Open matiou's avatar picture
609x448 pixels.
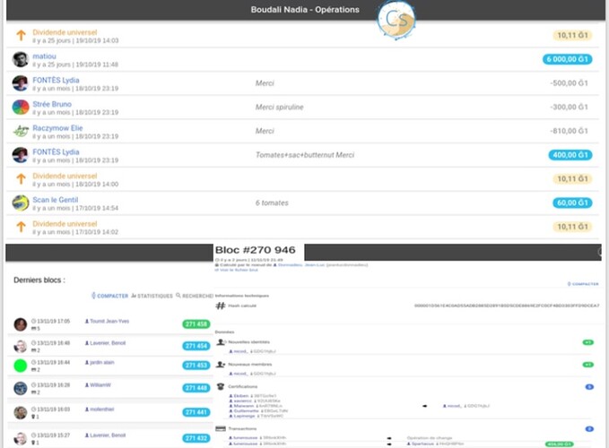(x=21, y=60)
